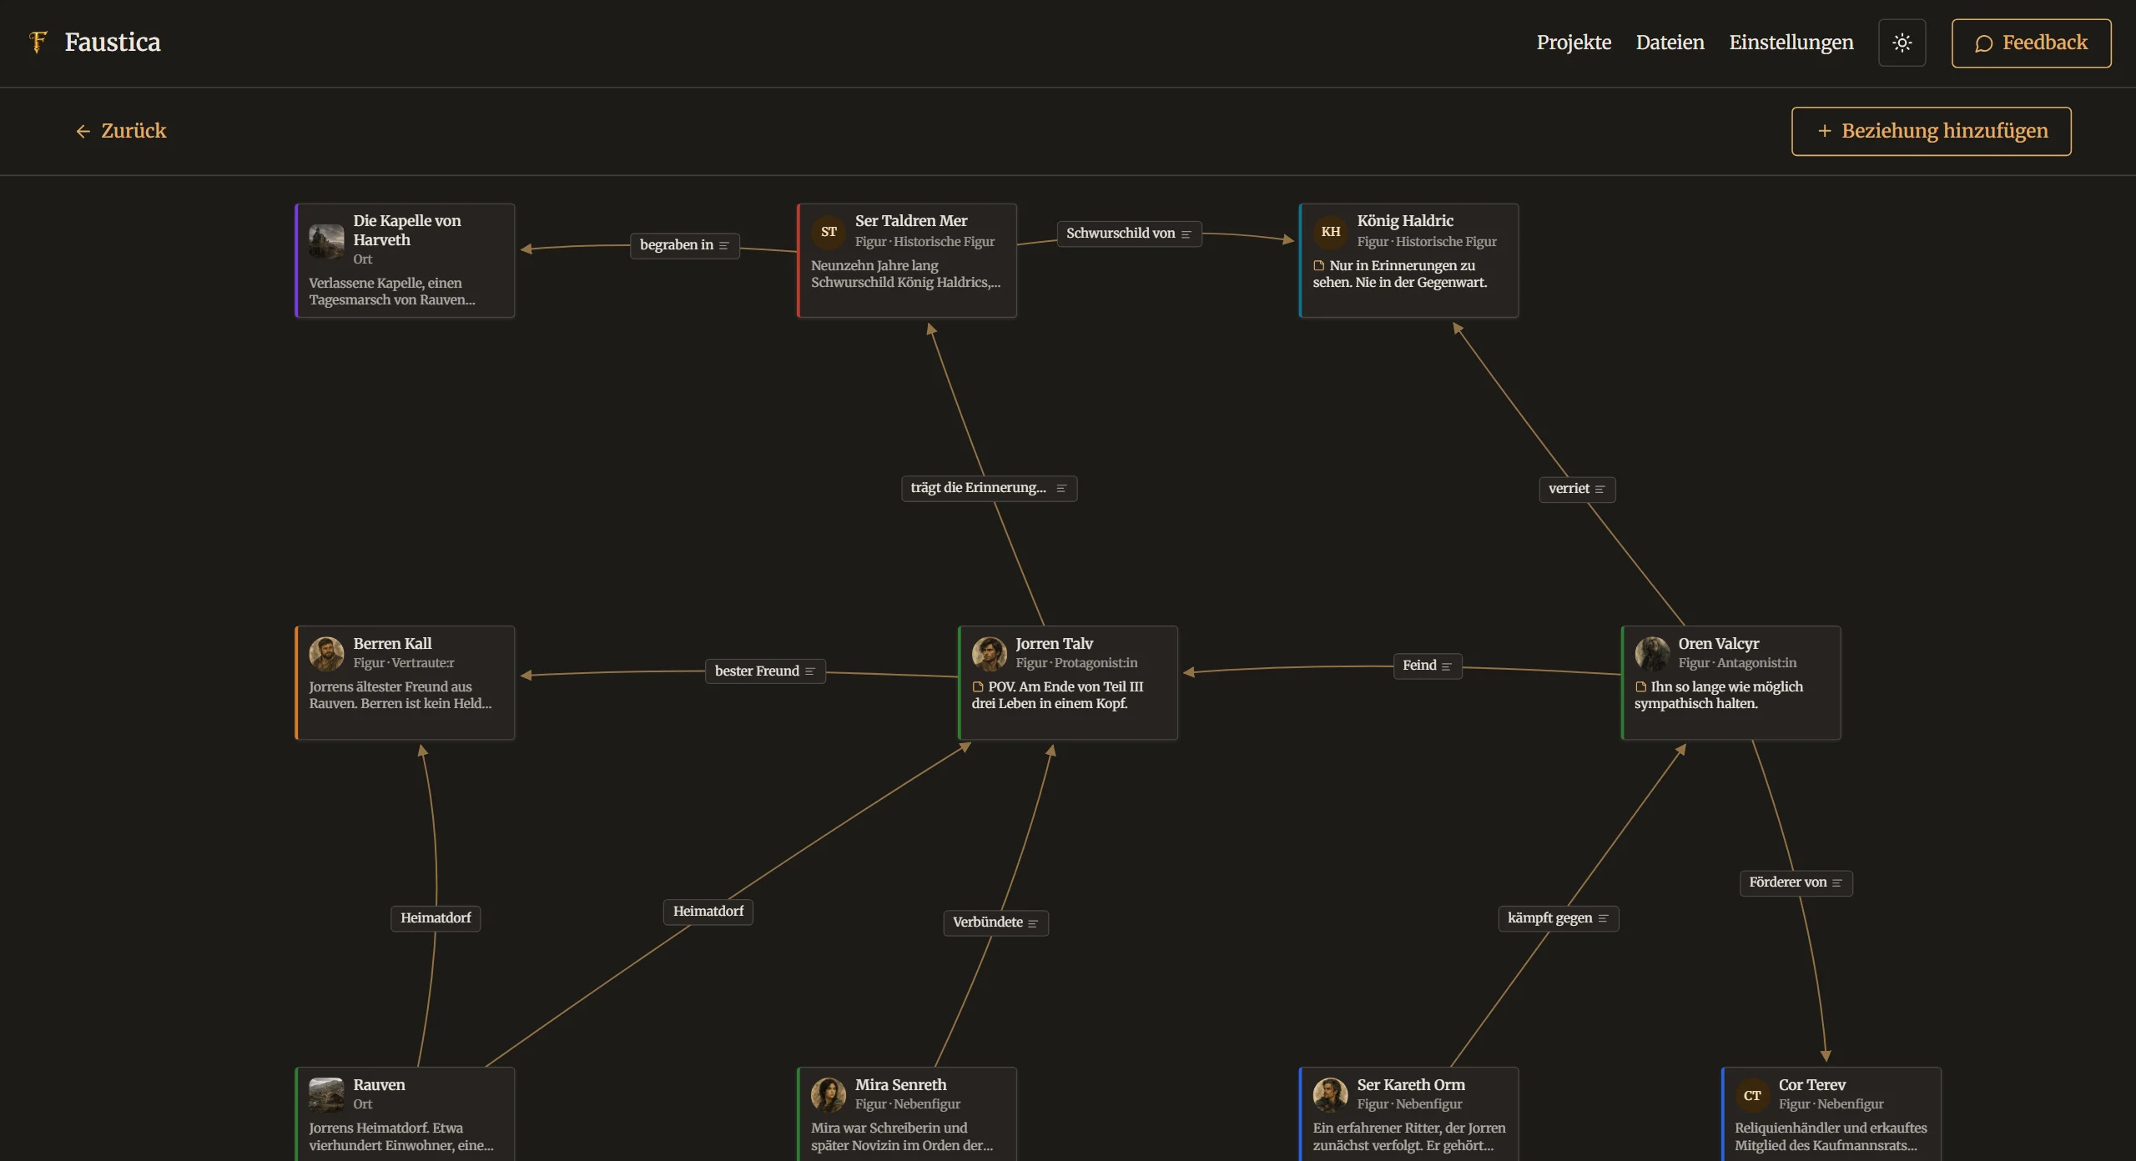Click the note icon in Jorren Talv card

click(978, 687)
